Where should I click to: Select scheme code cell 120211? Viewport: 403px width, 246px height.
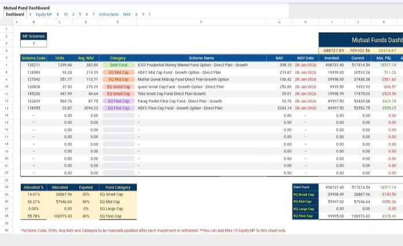point(34,65)
